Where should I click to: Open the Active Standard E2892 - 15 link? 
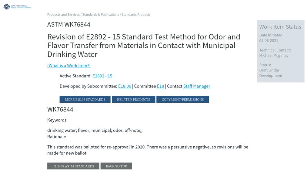pos(102,76)
